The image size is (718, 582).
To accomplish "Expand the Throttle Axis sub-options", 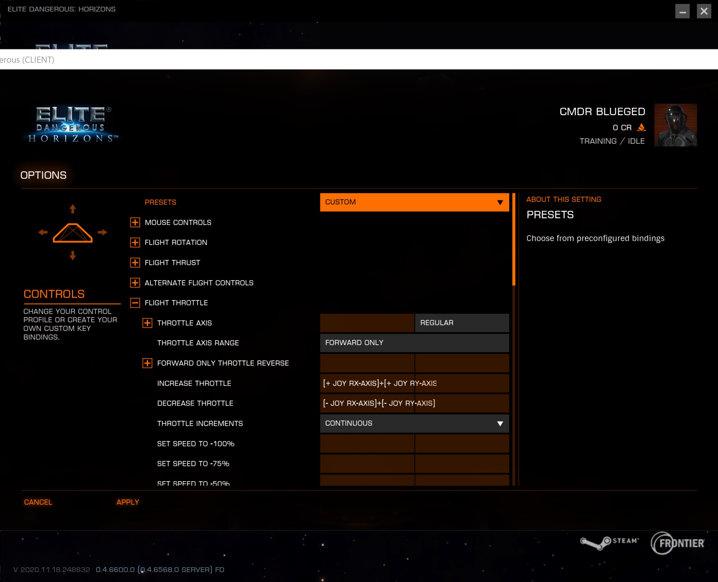I will (147, 323).
